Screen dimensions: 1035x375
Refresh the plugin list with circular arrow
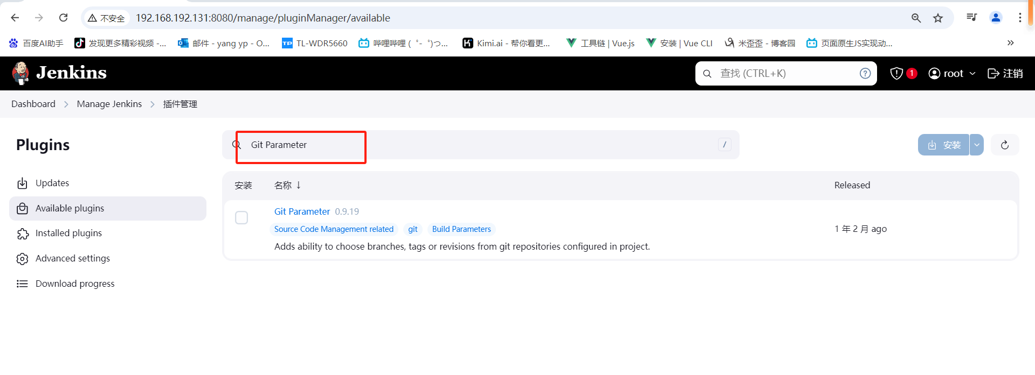(1005, 145)
